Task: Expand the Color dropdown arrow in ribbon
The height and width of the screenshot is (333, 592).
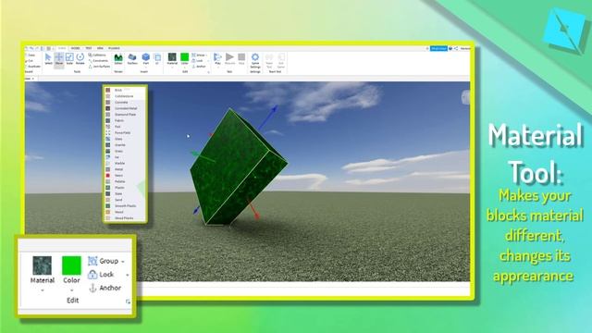Action: pyautogui.click(x=185, y=68)
